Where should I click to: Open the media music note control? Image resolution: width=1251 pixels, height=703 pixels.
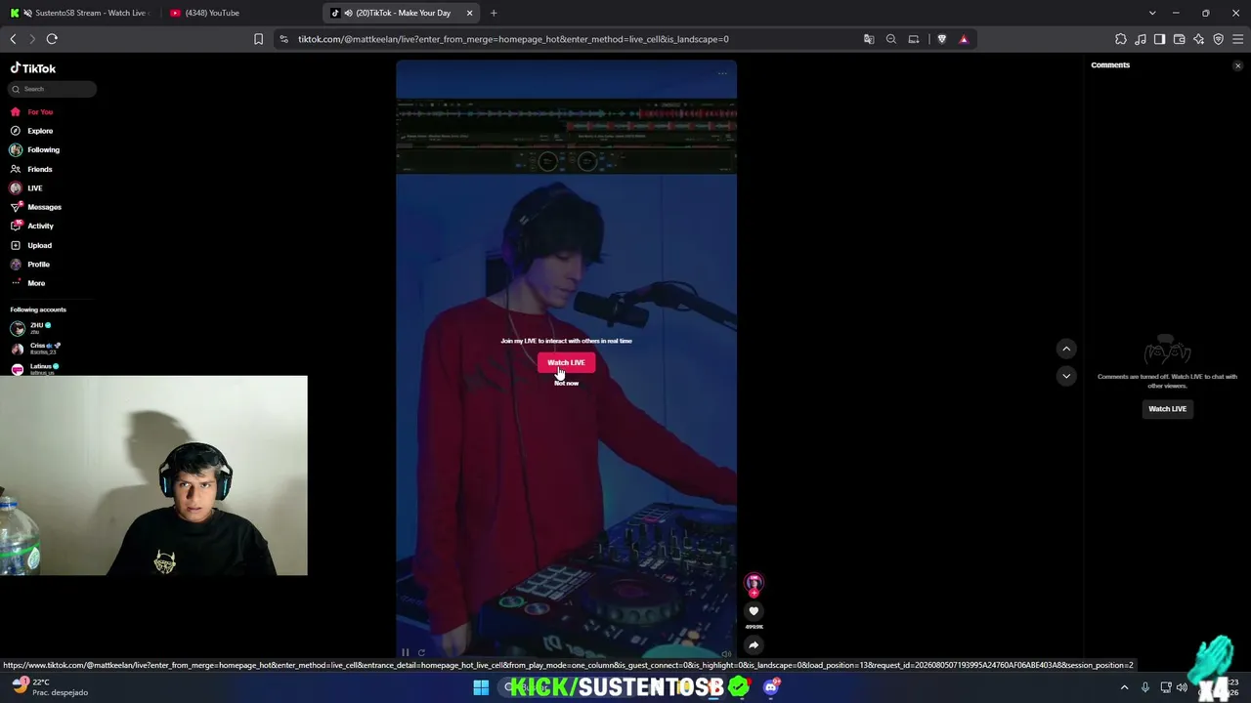pos(1141,39)
